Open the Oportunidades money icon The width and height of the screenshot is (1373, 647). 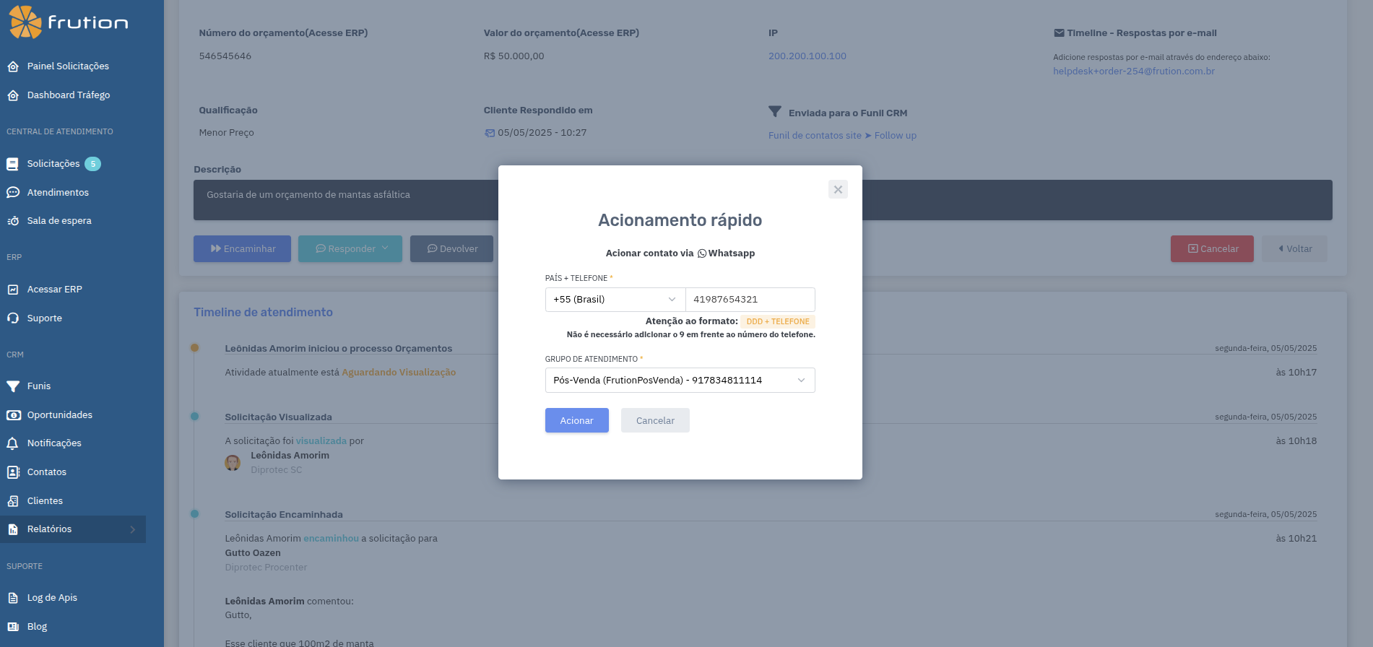tap(13, 415)
